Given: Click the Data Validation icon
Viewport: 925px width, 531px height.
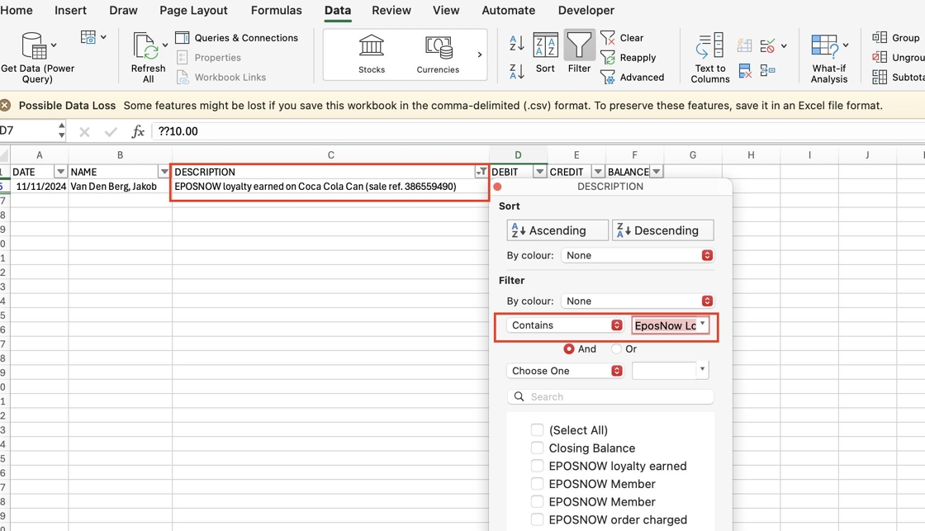Looking at the screenshot, I should (x=768, y=45).
